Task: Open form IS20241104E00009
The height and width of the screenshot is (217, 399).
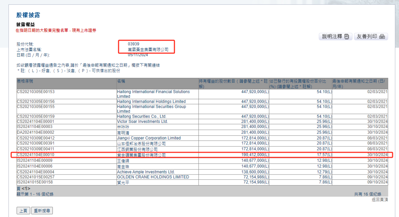Action: (x=35, y=160)
